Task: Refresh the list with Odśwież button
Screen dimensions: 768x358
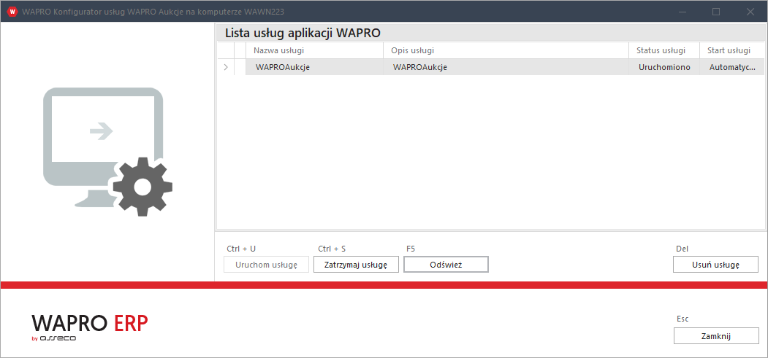Action: [x=446, y=265]
